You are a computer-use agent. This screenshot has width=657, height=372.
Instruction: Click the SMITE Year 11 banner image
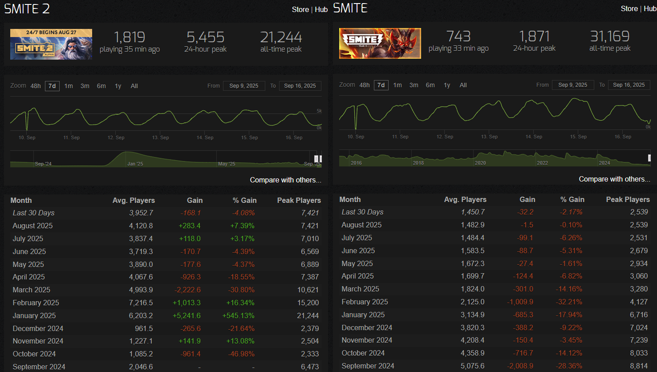click(380, 44)
